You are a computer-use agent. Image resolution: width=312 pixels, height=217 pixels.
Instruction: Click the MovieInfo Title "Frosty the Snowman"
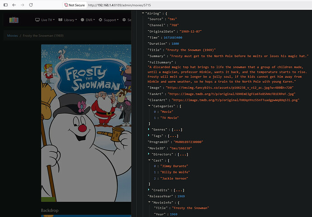191,208
